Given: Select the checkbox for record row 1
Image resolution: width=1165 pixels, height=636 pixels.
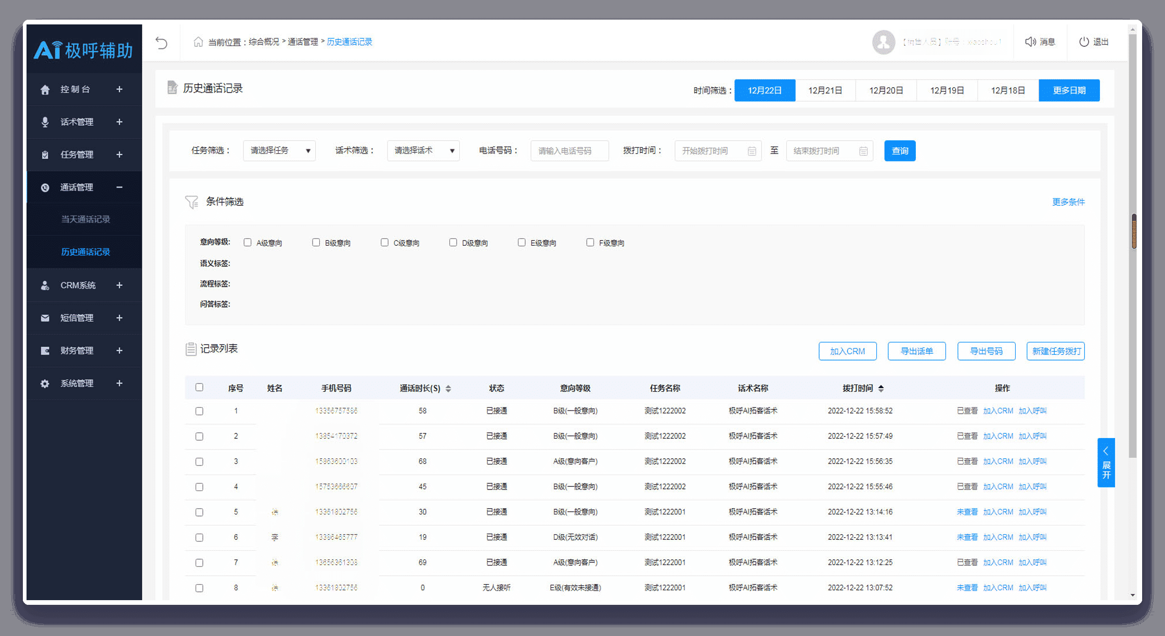Looking at the screenshot, I should click(x=199, y=412).
